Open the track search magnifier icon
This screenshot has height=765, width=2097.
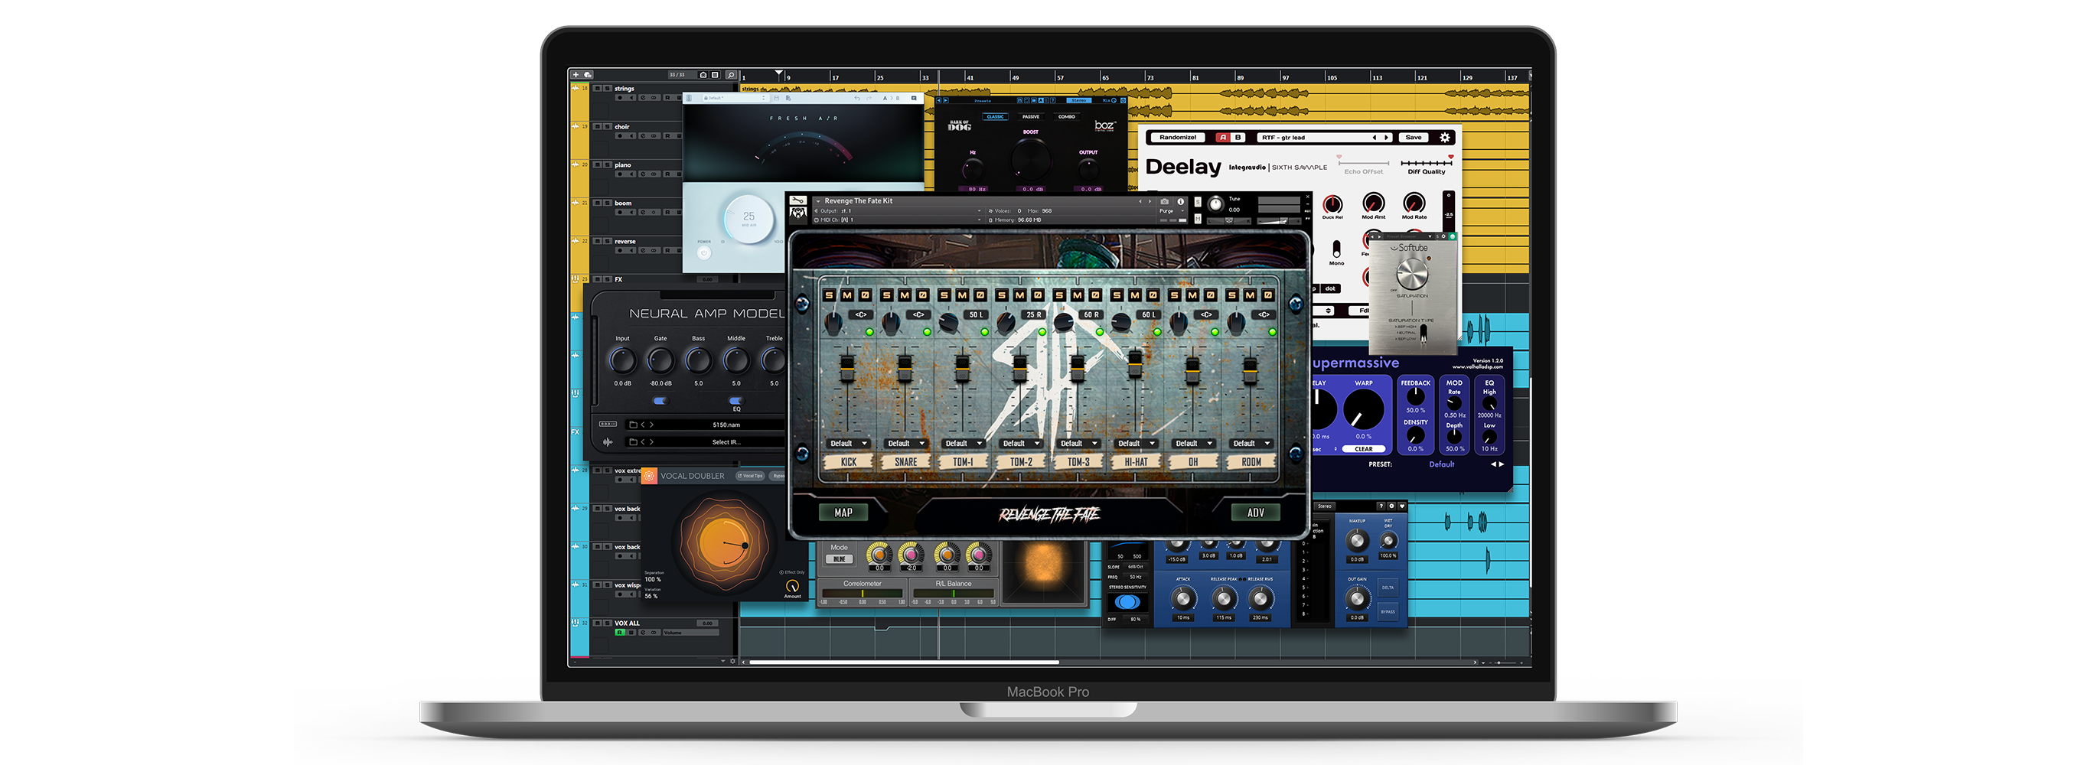click(731, 75)
